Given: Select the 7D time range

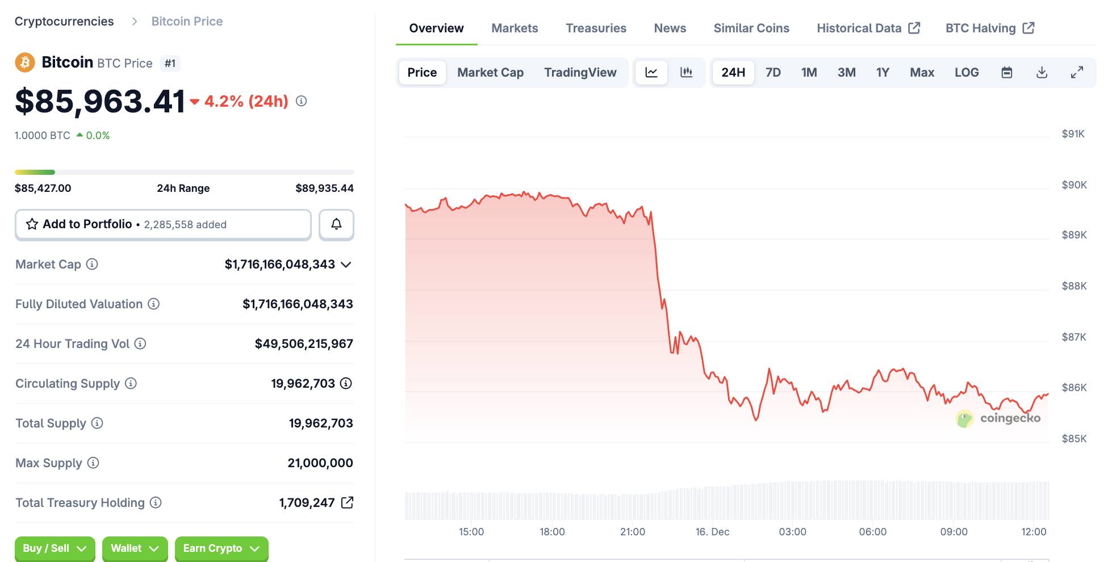Looking at the screenshot, I should click(x=773, y=72).
